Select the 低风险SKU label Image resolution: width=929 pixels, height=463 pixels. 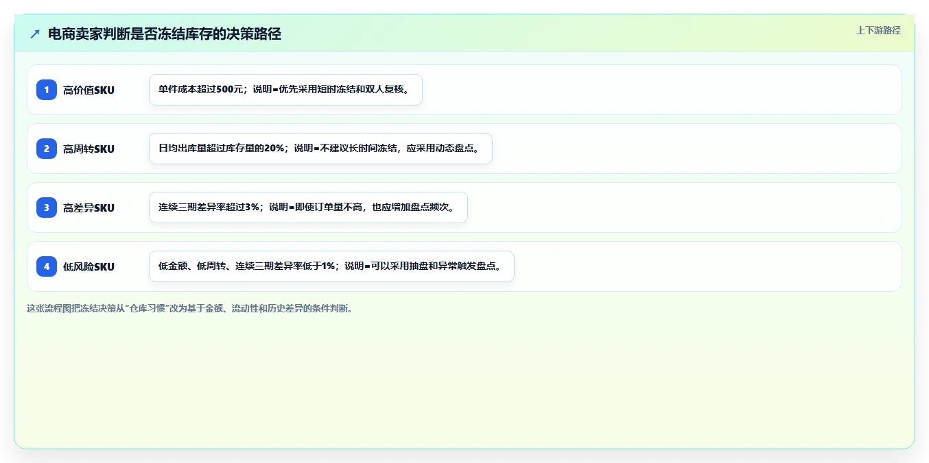pyautogui.click(x=89, y=266)
